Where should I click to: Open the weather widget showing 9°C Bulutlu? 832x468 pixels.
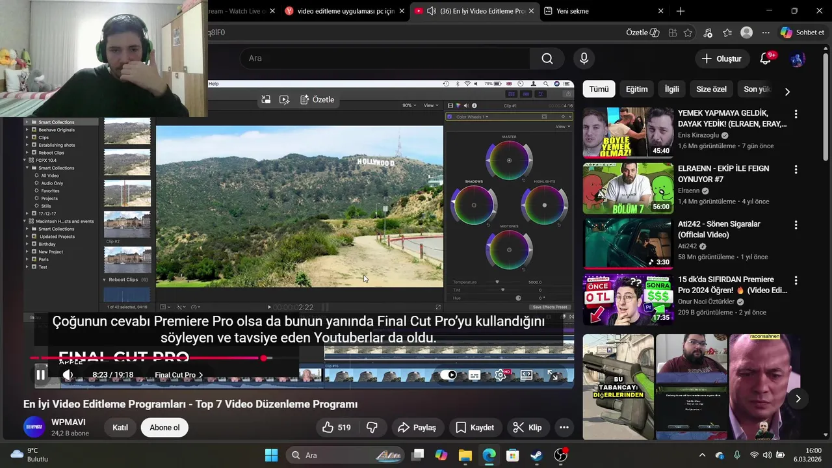point(29,455)
